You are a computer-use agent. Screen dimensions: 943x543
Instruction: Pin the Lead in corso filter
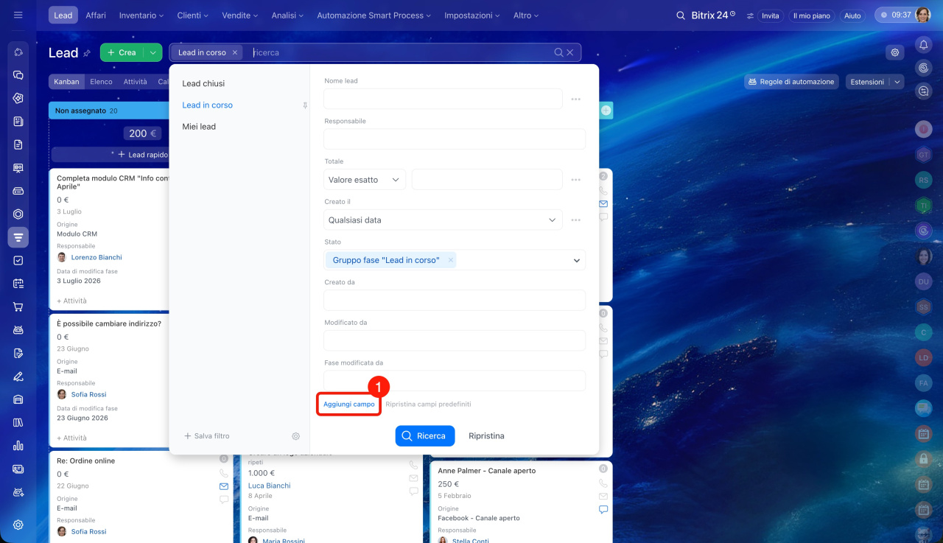point(305,105)
